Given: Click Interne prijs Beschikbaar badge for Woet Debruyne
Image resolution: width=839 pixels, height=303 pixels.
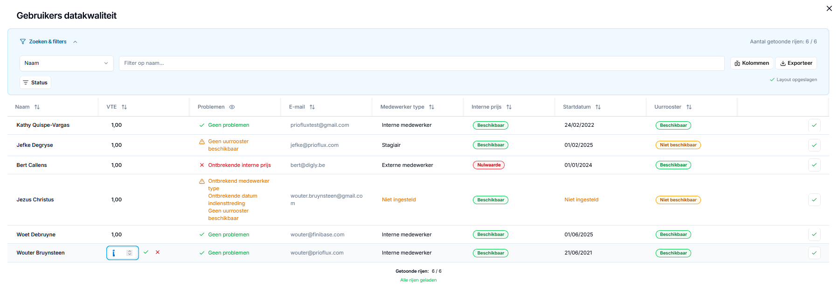Looking at the screenshot, I should point(491,234).
